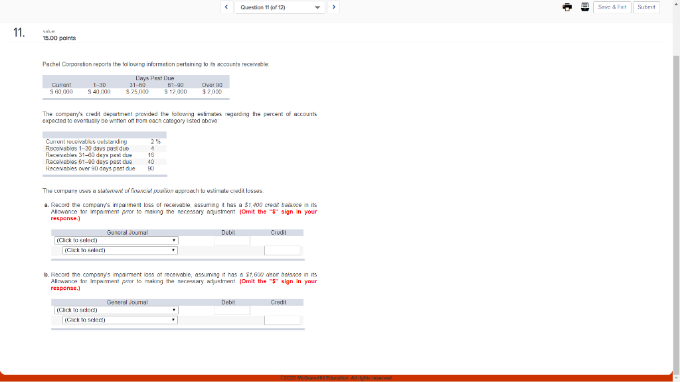This screenshot has height=382, width=680.
Task: Go to the previous question using the left chevron
Action: point(226,7)
